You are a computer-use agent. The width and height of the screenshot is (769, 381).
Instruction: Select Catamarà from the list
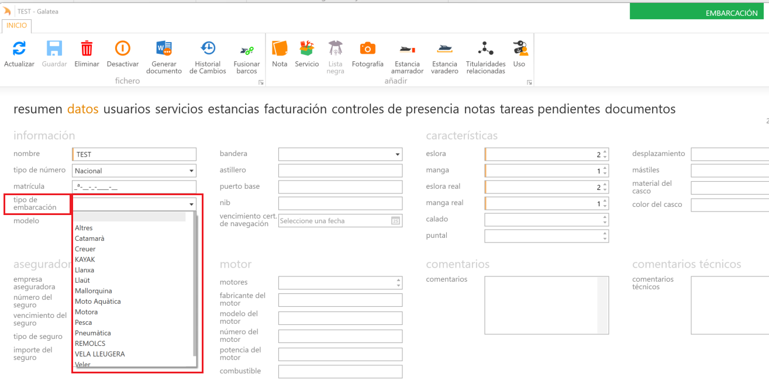pyautogui.click(x=89, y=238)
